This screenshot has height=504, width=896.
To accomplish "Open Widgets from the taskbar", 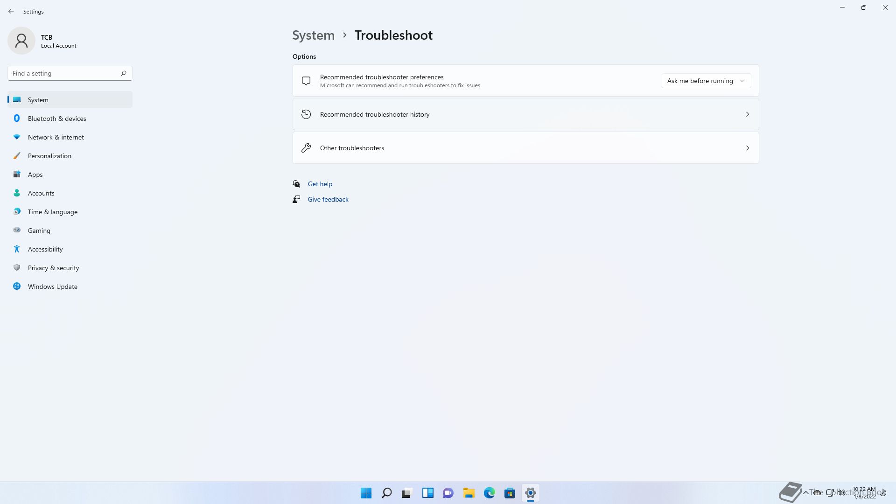I will [427, 493].
